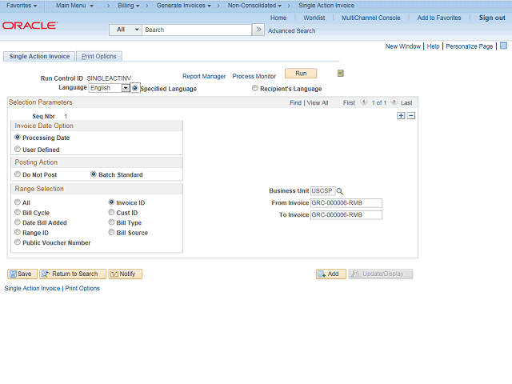Click the Notify button
512x384 pixels.
[x=126, y=274]
